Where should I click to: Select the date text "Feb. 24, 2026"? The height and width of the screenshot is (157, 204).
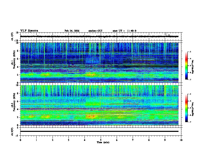pos(72,31)
